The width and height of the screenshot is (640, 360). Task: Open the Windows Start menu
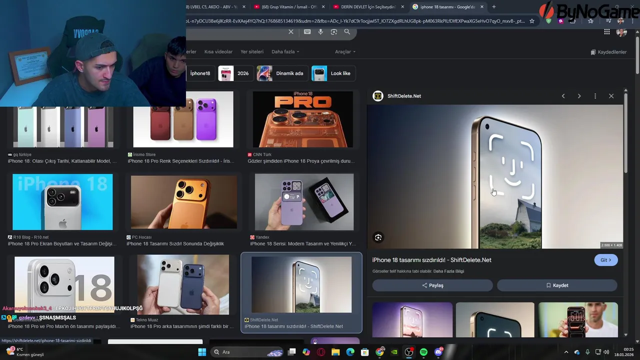coord(202,352)
